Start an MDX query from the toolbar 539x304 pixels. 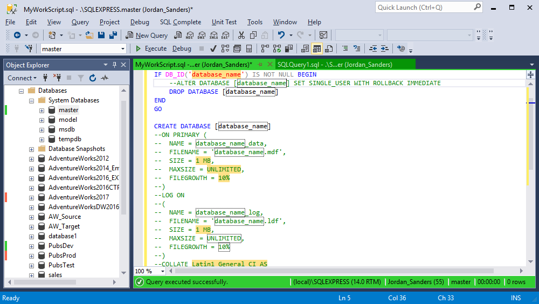click(190, 35)
